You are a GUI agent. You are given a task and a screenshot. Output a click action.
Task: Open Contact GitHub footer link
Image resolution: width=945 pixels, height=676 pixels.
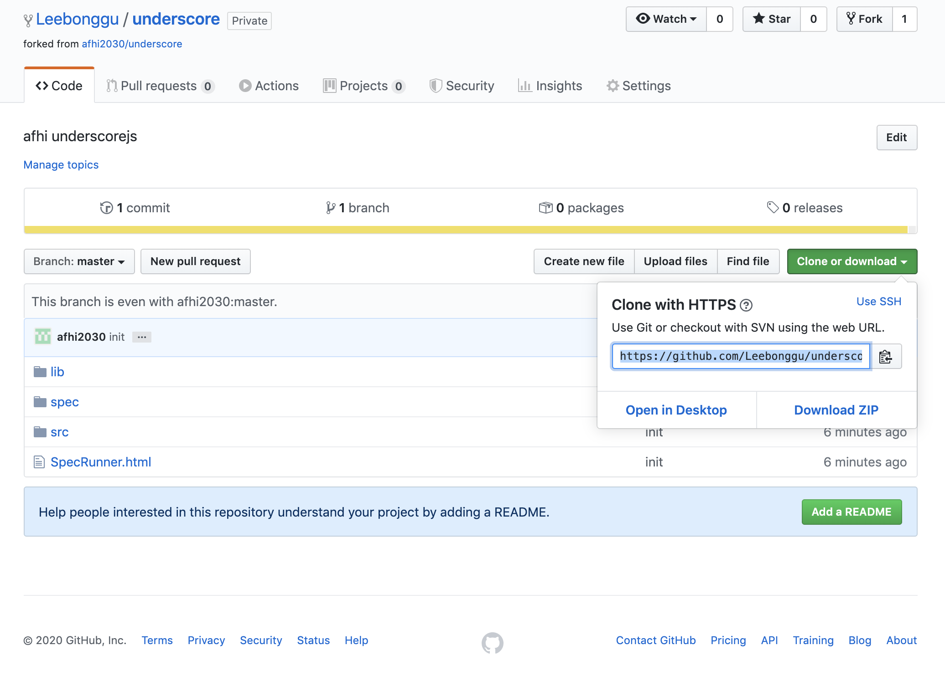click(656, 640)
